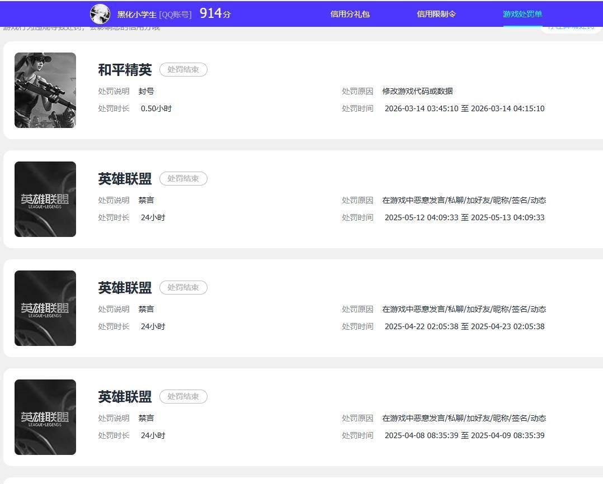This screenshot has width=603, height=484.
Task: Click the penalty reason in the 2025-04-22 record
Action: point(464,309)
